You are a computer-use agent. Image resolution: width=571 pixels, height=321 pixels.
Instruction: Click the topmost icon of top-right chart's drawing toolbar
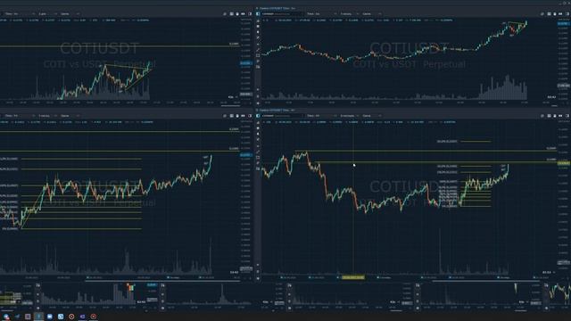(258, 21)
